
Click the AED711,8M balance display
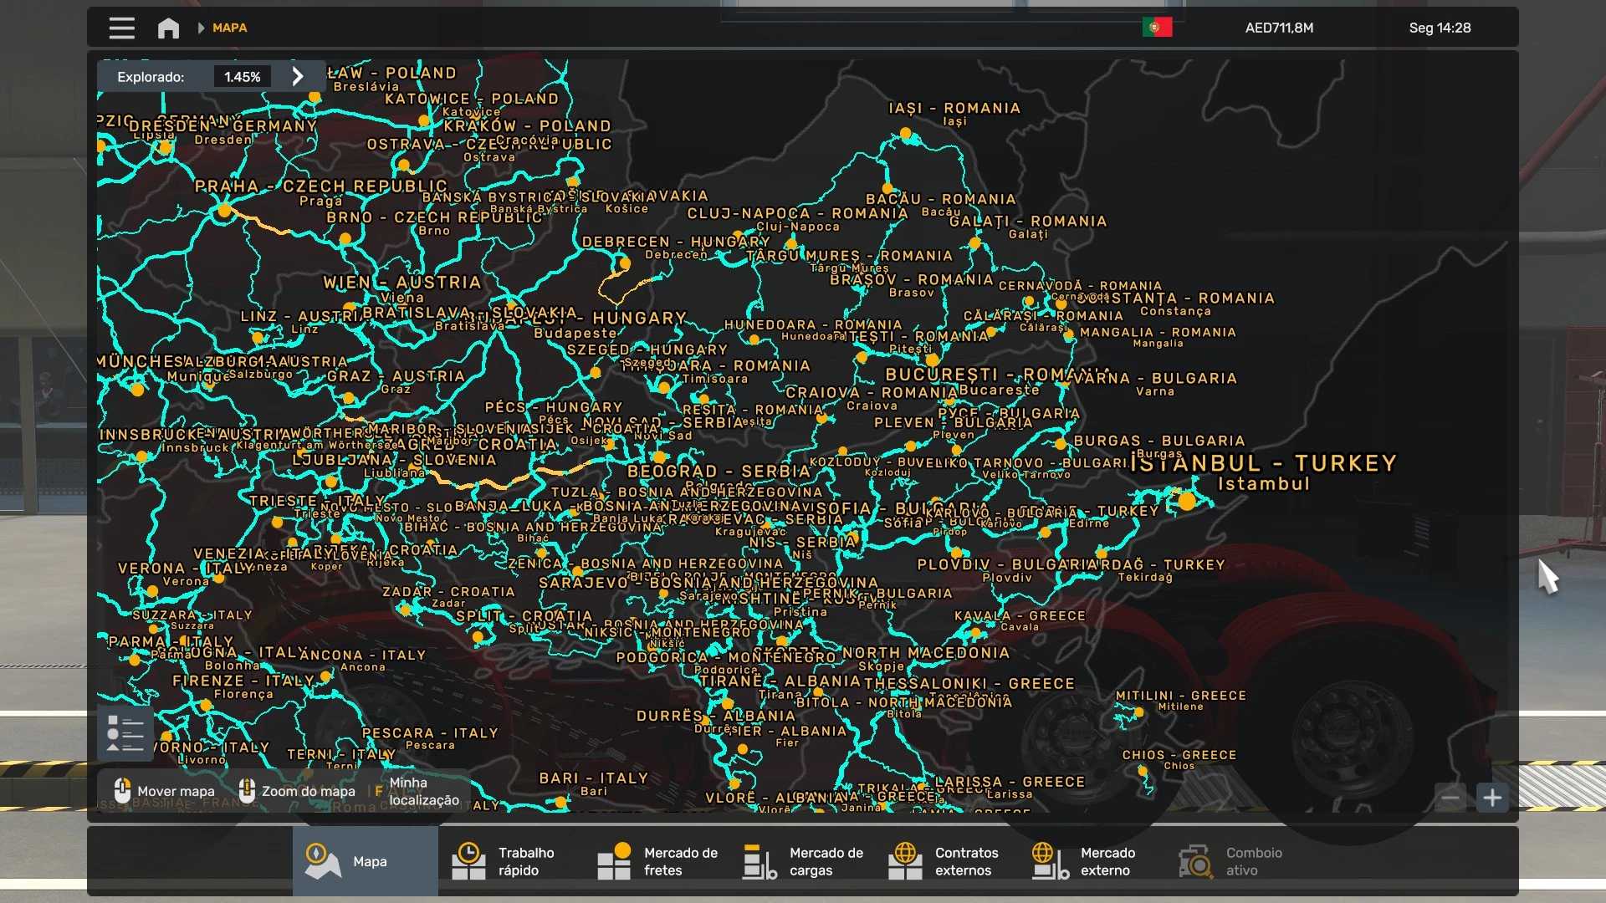1279,28
